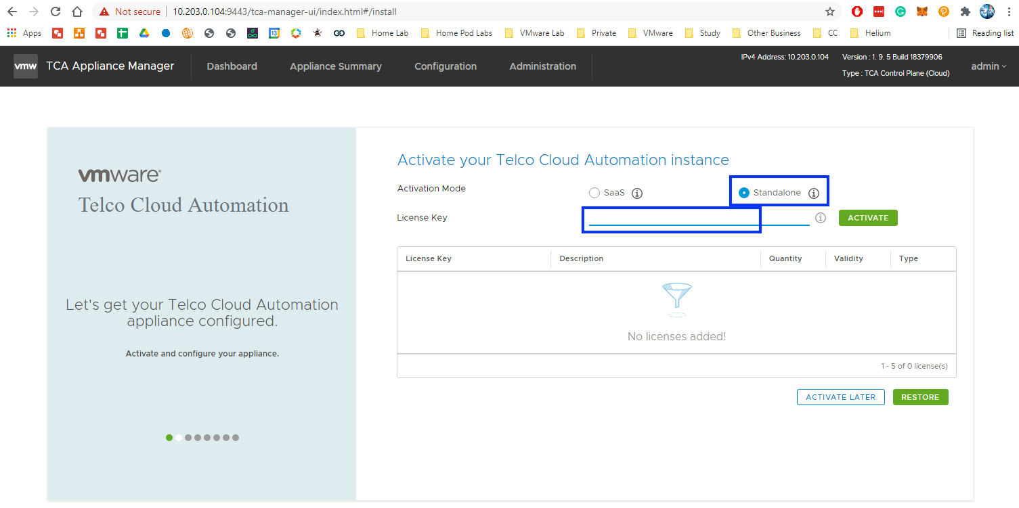Open the Home Lab bookmark folder
Image resolution: width=1019 pixels, height=508 pixels.
point(383,33)
